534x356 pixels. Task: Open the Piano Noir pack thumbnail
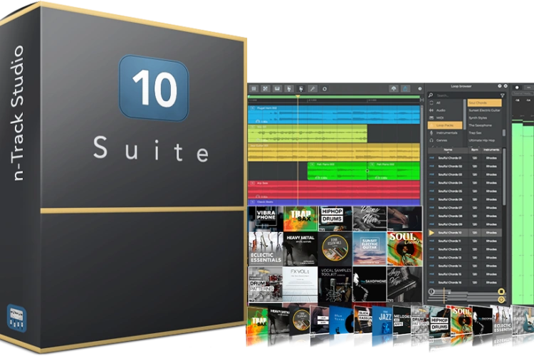pos(370,219)
